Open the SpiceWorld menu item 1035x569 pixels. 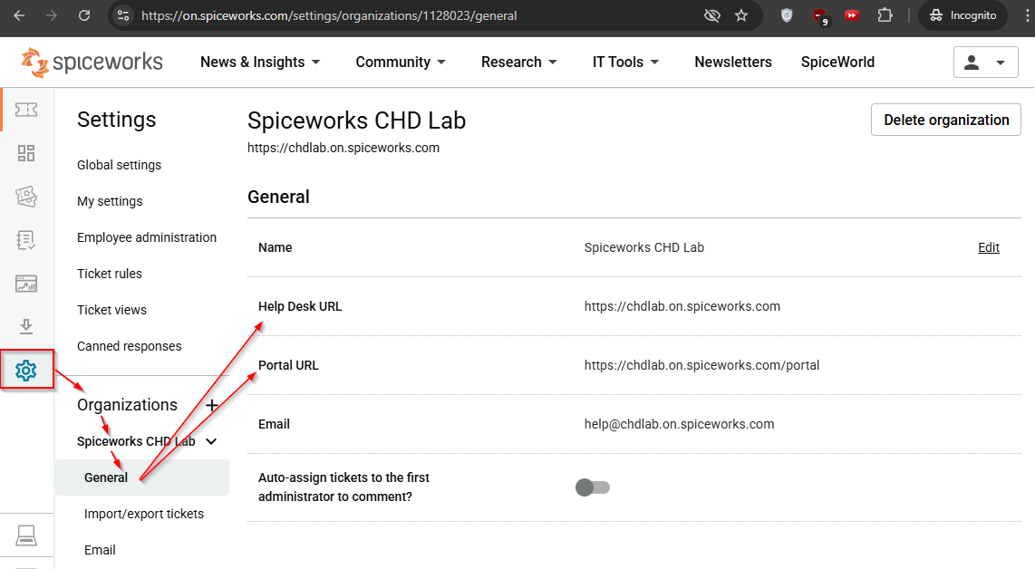point(837,62)
